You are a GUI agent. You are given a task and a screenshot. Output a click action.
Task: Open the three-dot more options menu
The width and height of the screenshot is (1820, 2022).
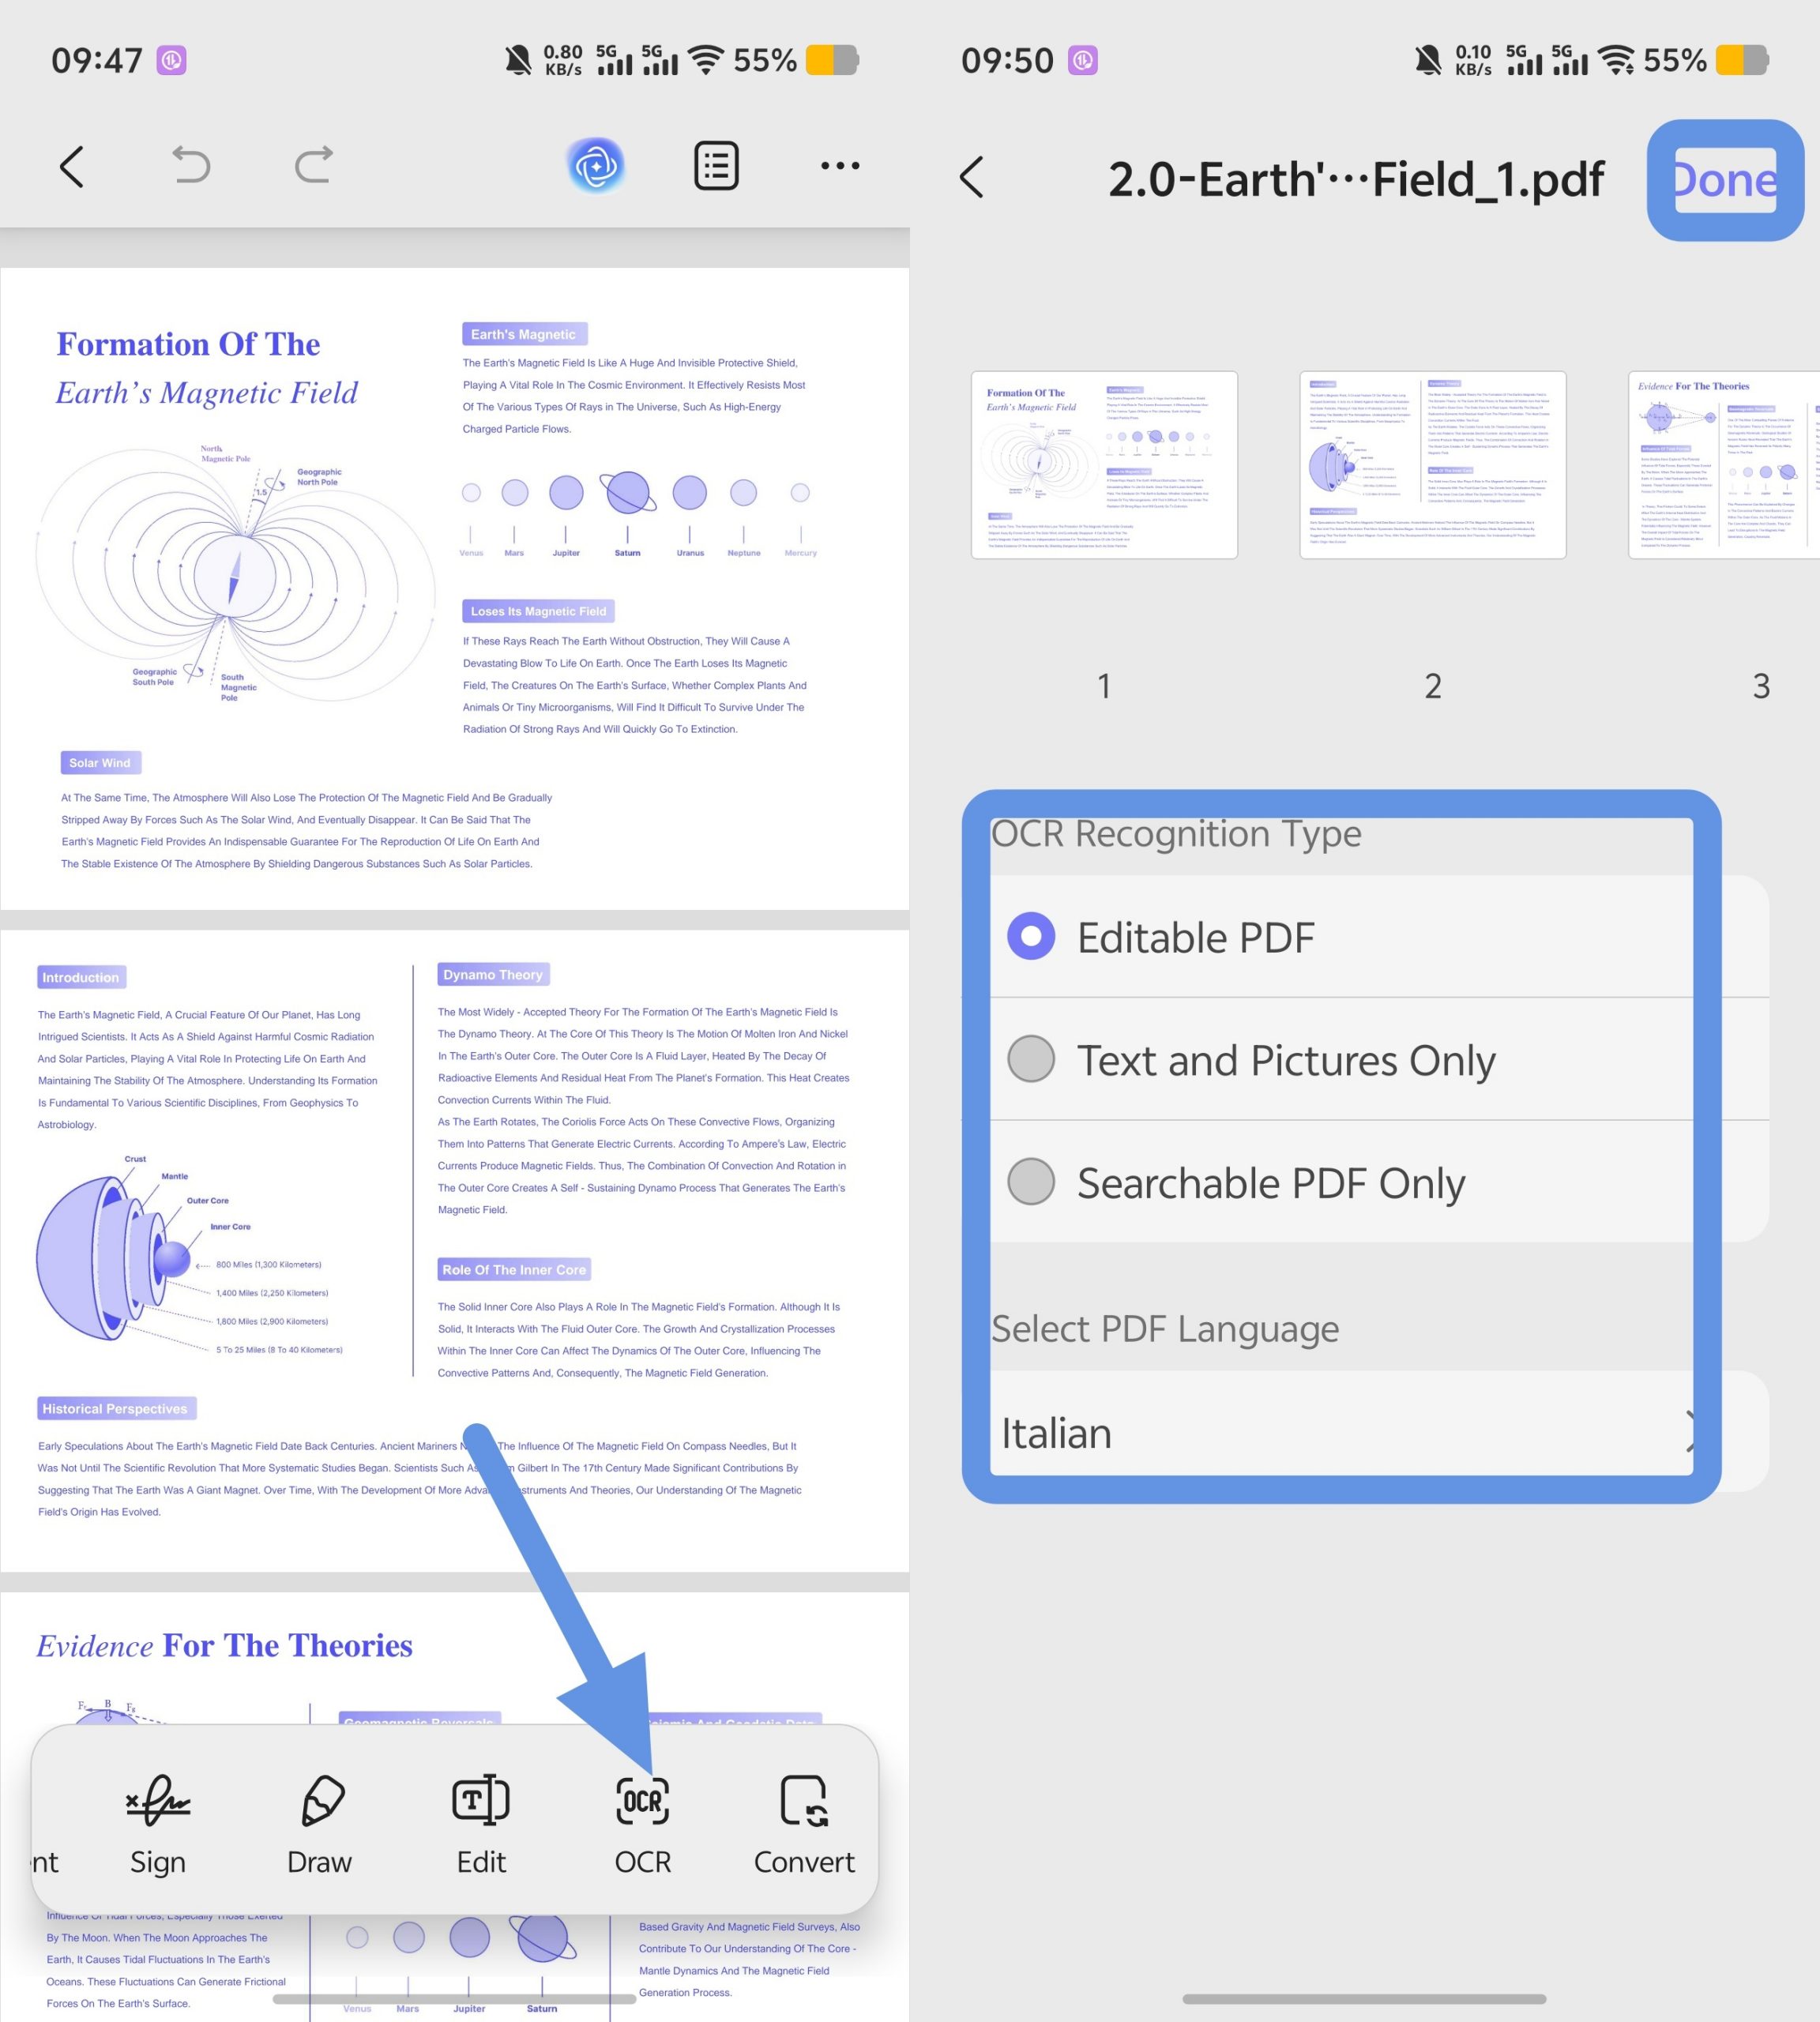(x=840, y=166)
